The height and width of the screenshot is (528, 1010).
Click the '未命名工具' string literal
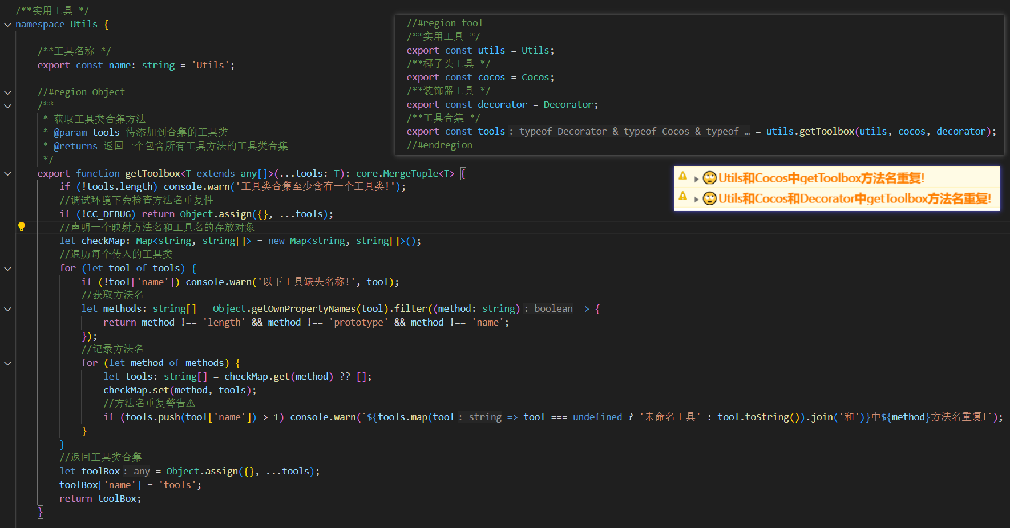670,417
